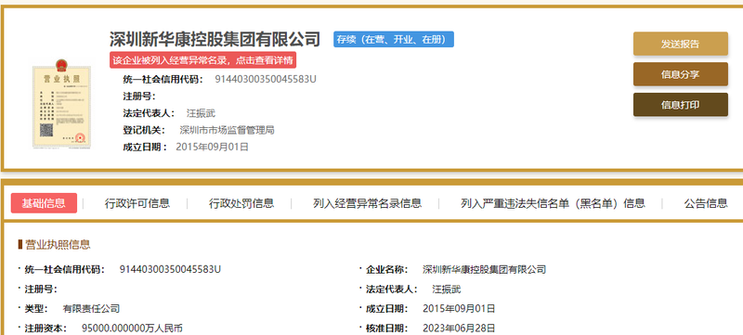Click the credit code in the header
The image size is (743, 335).
(x=266, y=79)
